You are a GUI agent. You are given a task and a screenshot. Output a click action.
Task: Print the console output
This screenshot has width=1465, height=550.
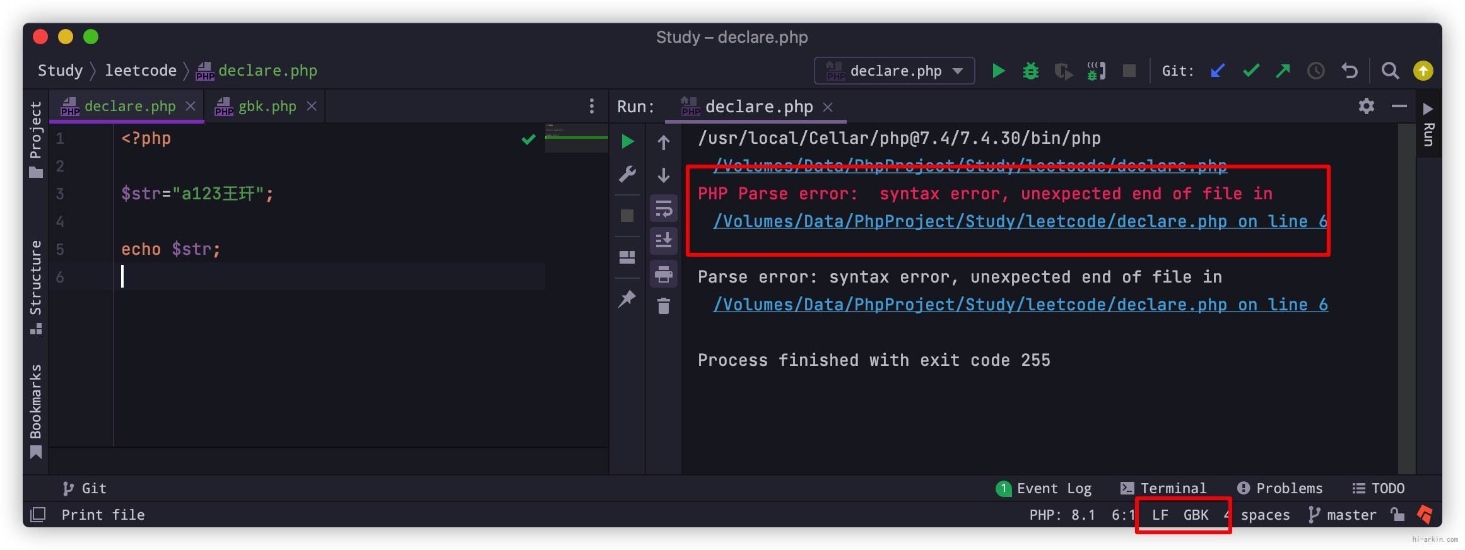click(664, 274)
